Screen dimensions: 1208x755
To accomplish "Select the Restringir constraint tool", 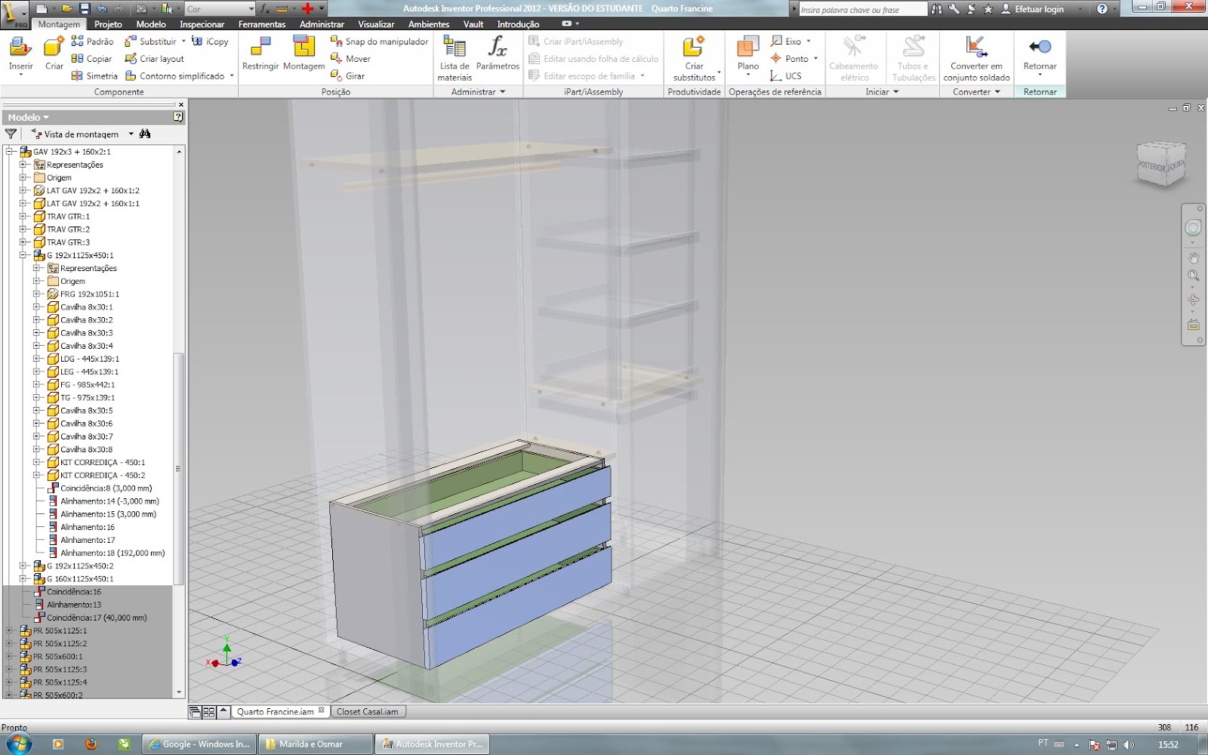I will point(260,53).
